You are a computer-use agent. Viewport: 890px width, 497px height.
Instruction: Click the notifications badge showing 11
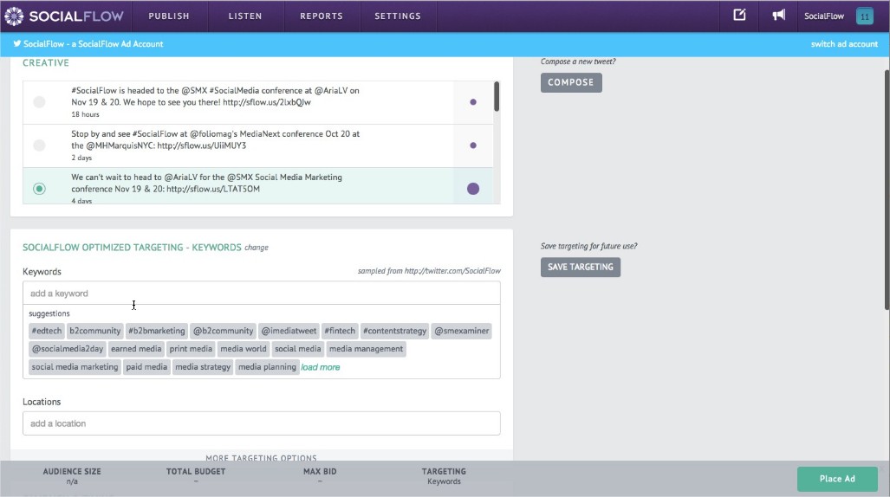[x=865, y=16]
